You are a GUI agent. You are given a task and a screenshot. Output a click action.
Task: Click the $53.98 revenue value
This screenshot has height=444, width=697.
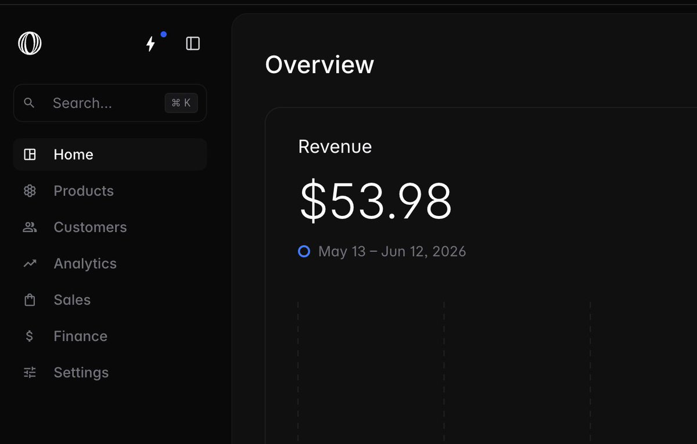click(x=376, y=201)
